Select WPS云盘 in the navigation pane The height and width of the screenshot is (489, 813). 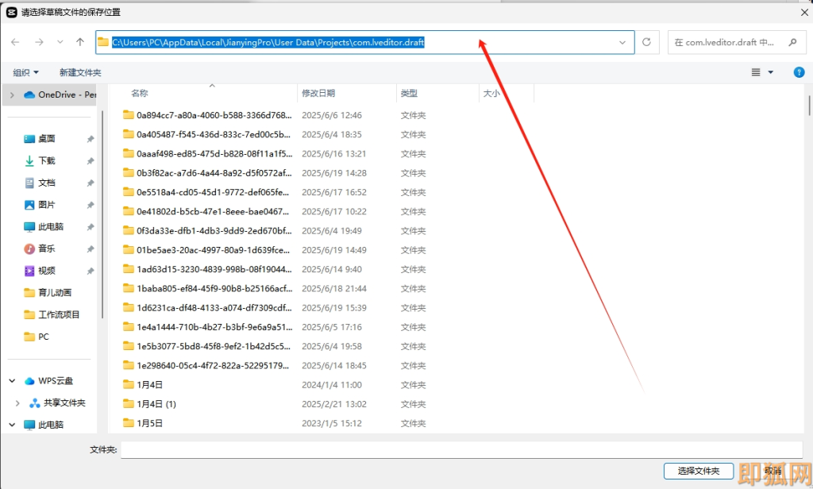48,380
